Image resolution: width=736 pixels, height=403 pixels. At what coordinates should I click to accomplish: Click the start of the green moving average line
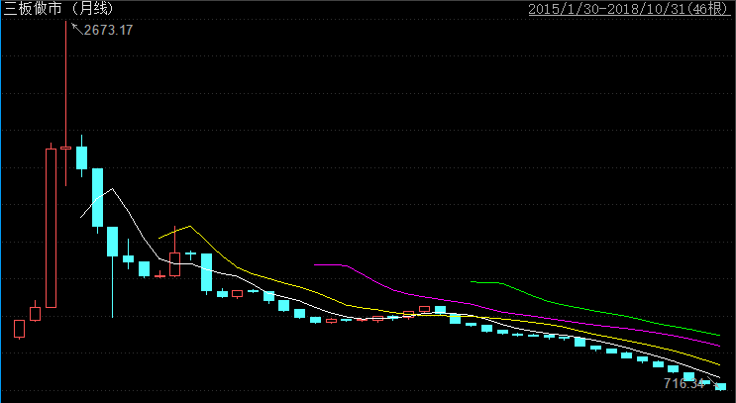473,282
